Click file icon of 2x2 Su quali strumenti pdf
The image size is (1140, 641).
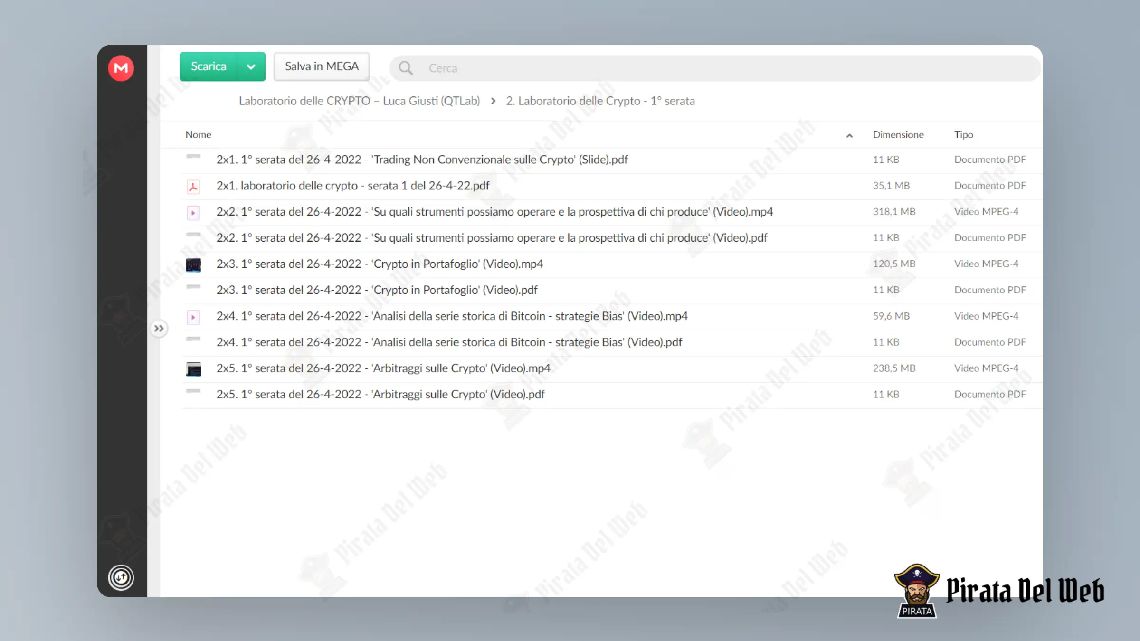coord(193,235)
